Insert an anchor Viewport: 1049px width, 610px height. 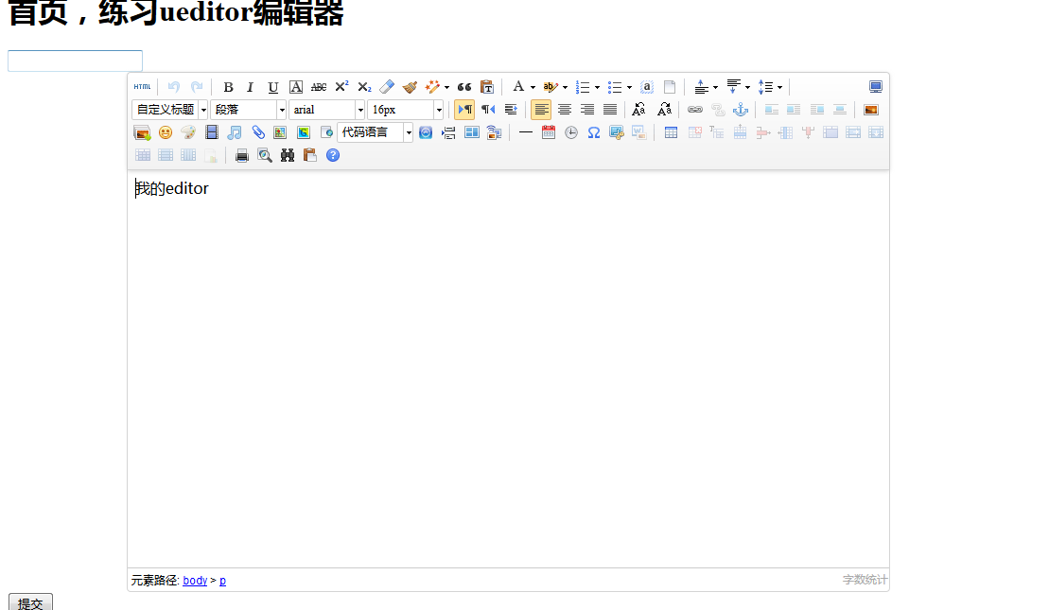741,110
